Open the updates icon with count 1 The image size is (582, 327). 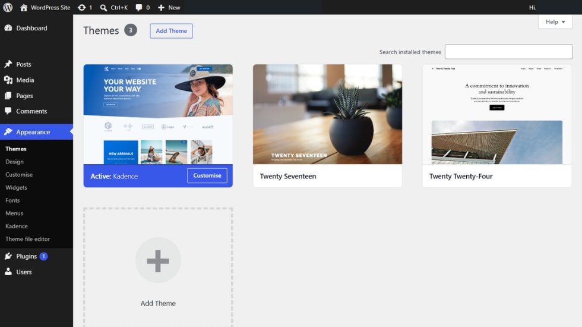tap(85, 7)
